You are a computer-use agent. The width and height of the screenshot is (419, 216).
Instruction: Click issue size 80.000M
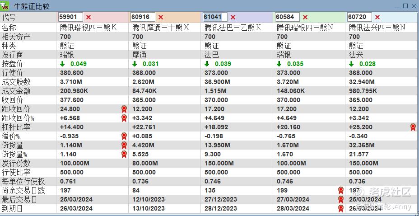pyautogui.click(x=145, y=163)
